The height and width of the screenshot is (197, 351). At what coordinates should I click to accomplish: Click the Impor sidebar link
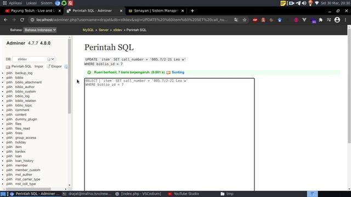tap(39, 66)
